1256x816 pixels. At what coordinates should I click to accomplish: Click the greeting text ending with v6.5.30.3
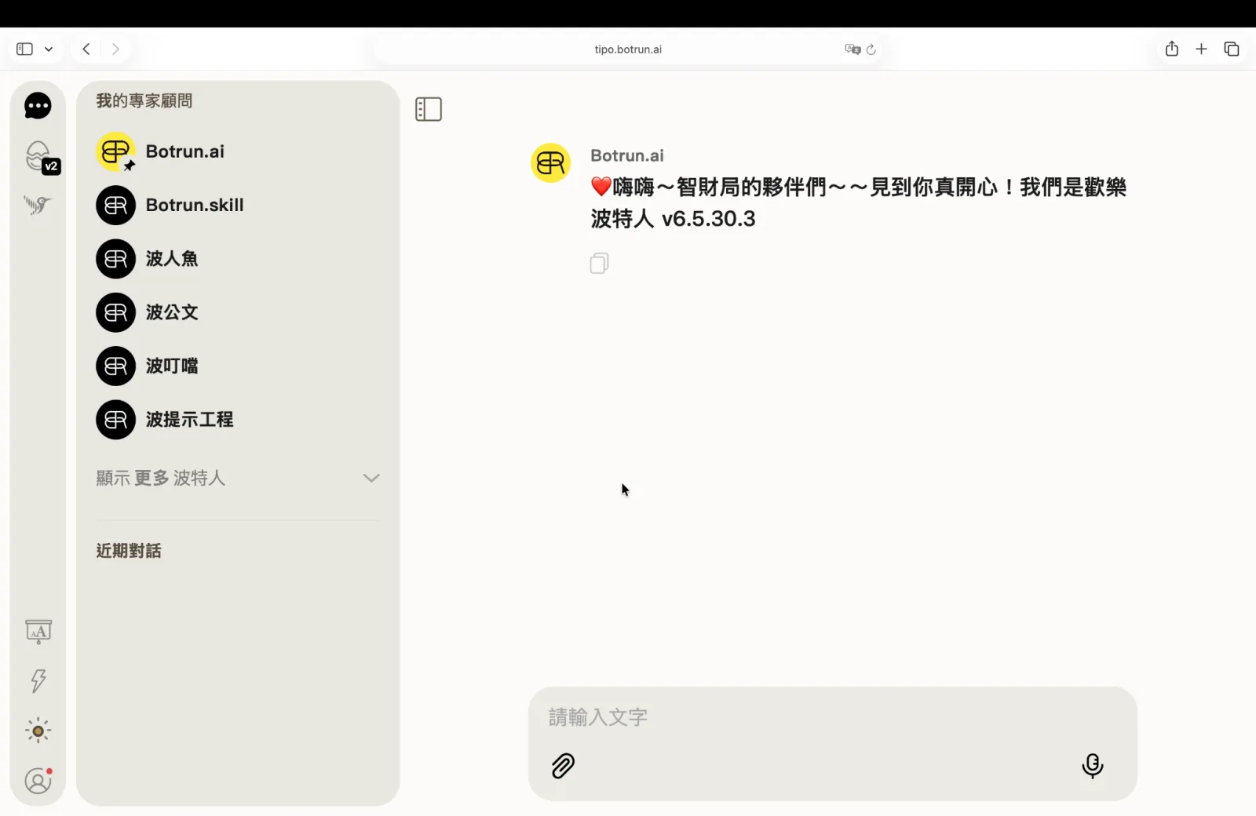(859, 202)
